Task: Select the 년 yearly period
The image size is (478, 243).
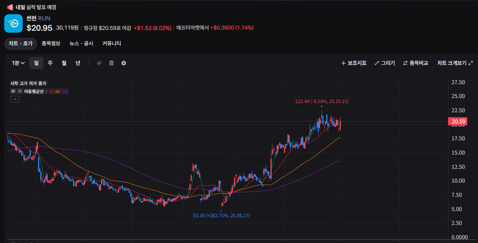Action: (x=78, y=63)
